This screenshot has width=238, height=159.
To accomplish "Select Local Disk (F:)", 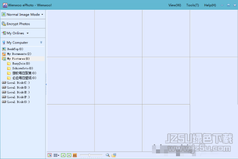I will point(18,97).
